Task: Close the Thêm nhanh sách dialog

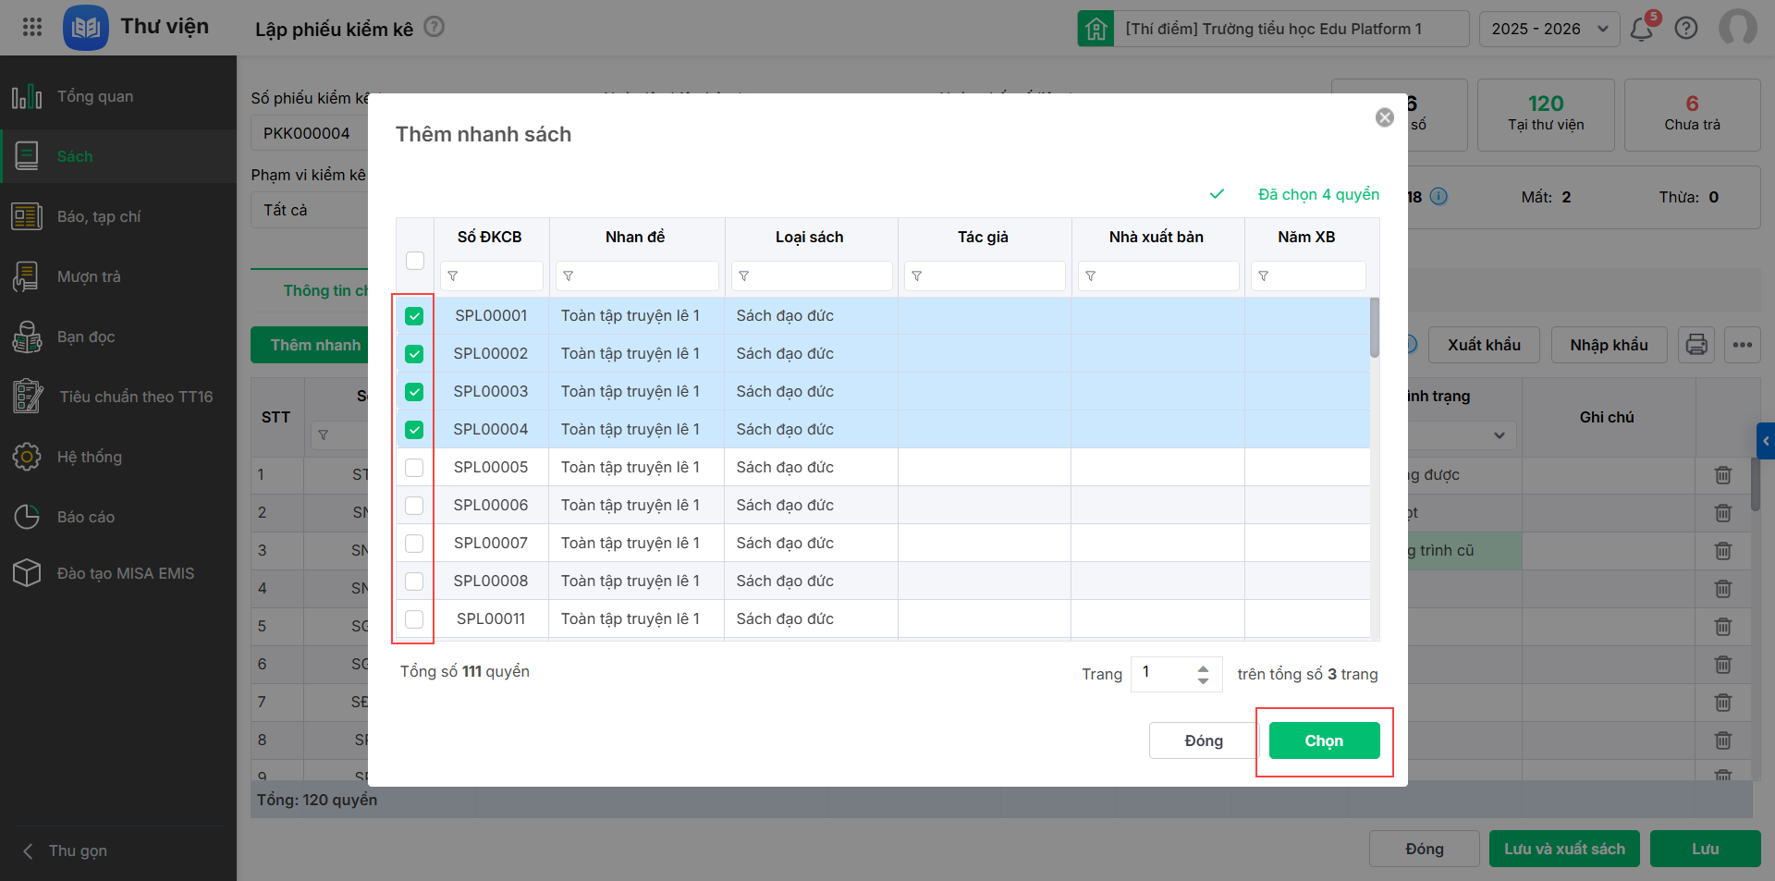Action: tap(1384, 117)
